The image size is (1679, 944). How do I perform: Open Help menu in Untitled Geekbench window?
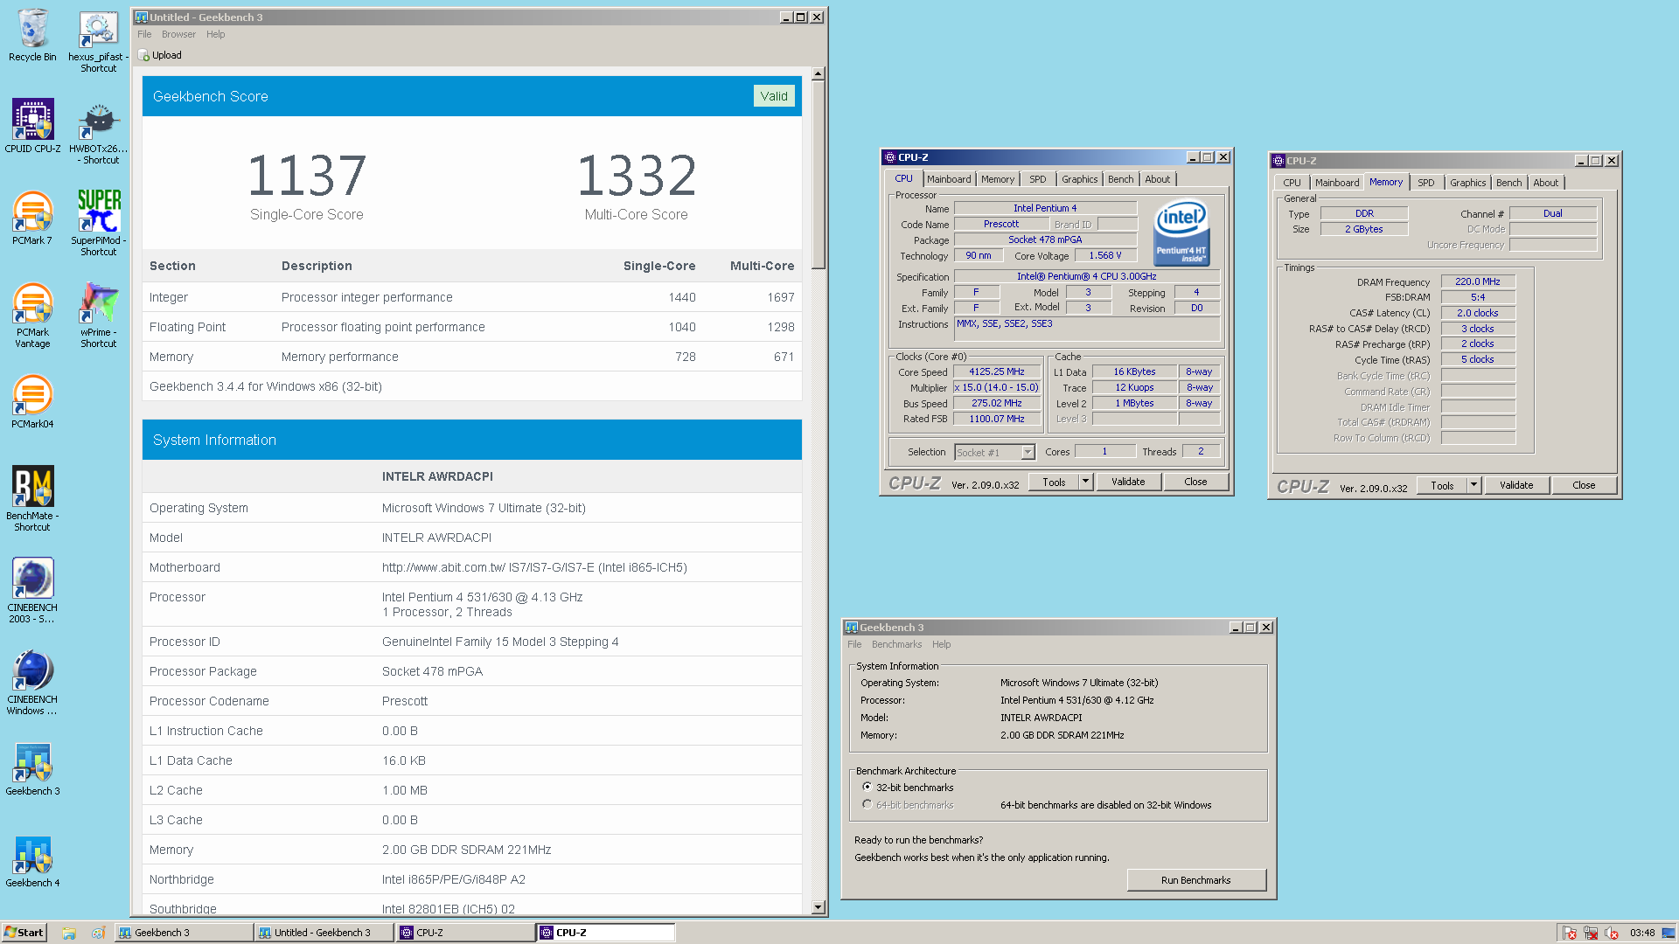216,34
